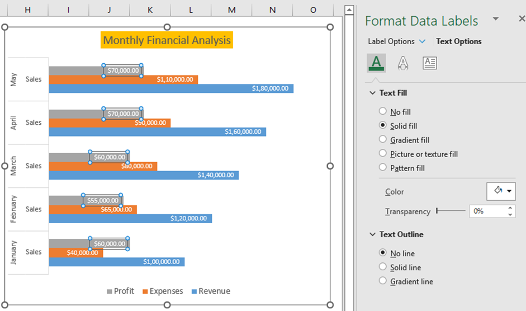Open the Text Fill & Outline icon tab

[x=376, y=63]
